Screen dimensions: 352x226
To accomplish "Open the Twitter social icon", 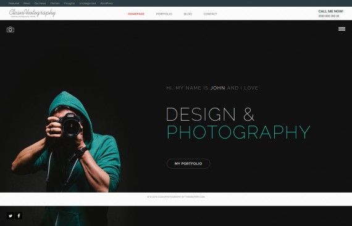I will point(10,216).
